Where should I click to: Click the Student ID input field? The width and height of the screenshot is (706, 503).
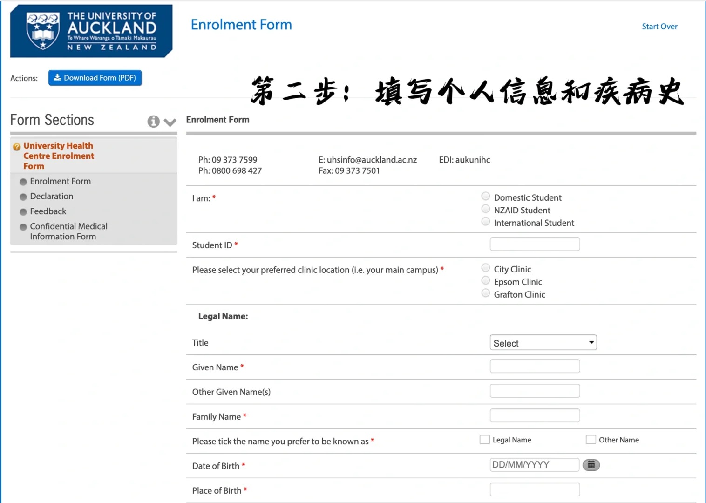(535, 244)
